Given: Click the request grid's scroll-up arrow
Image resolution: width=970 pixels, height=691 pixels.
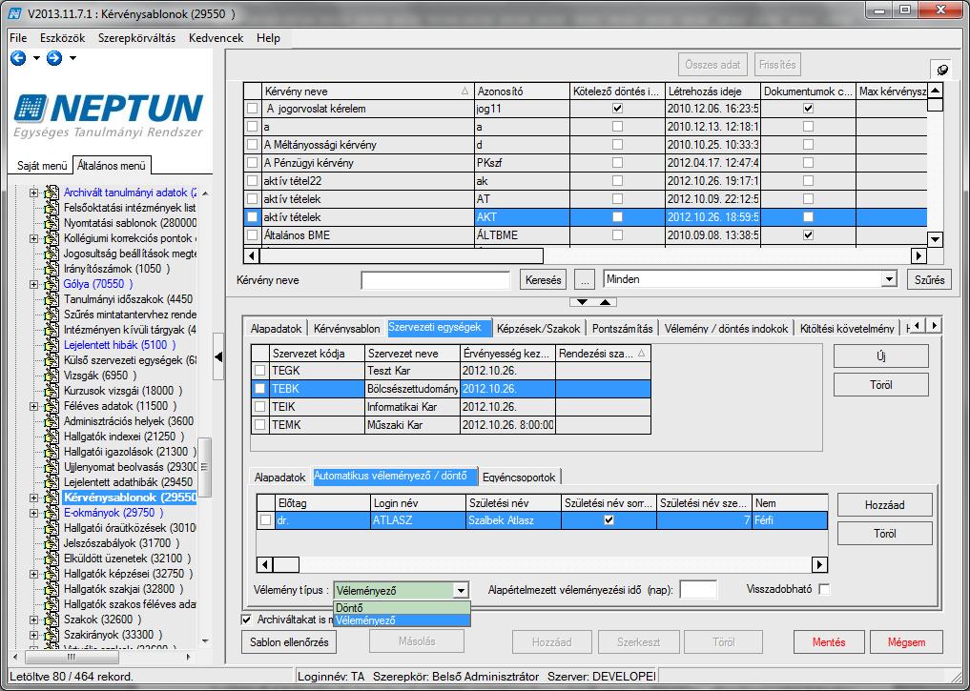Looking at the screenshot, I should click(x=936, y=91).
